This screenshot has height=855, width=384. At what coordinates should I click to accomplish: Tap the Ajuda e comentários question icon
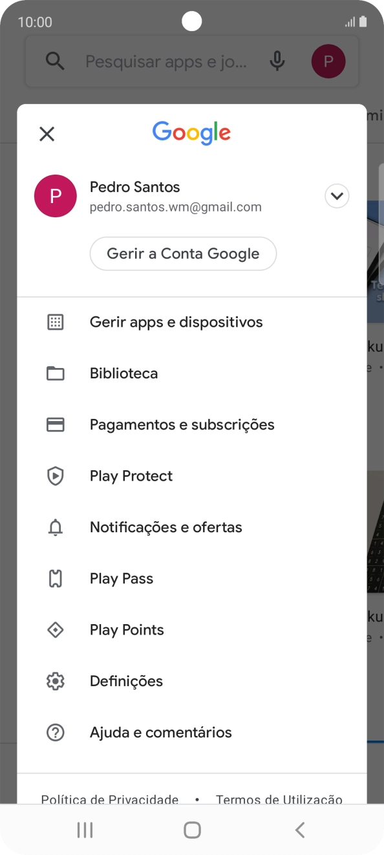pyautogui.click(x=56, y=732)
